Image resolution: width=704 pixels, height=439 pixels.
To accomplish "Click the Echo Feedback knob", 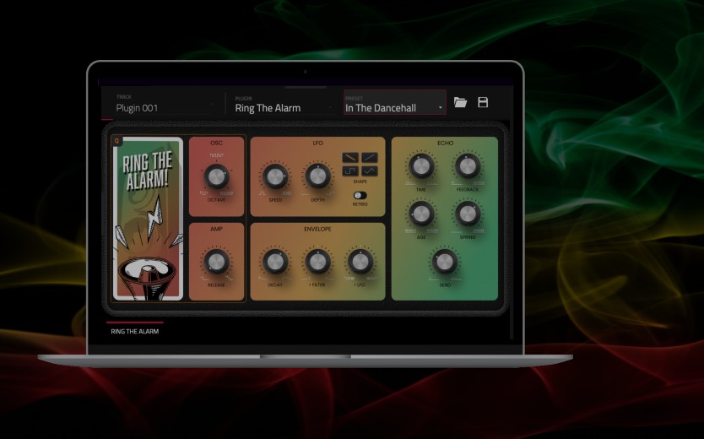I will (468, 166).
